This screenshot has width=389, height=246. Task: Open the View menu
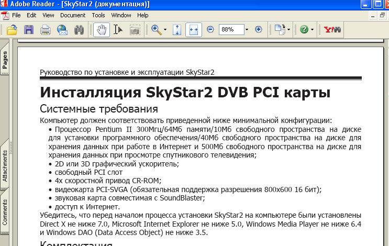(48, 15)
